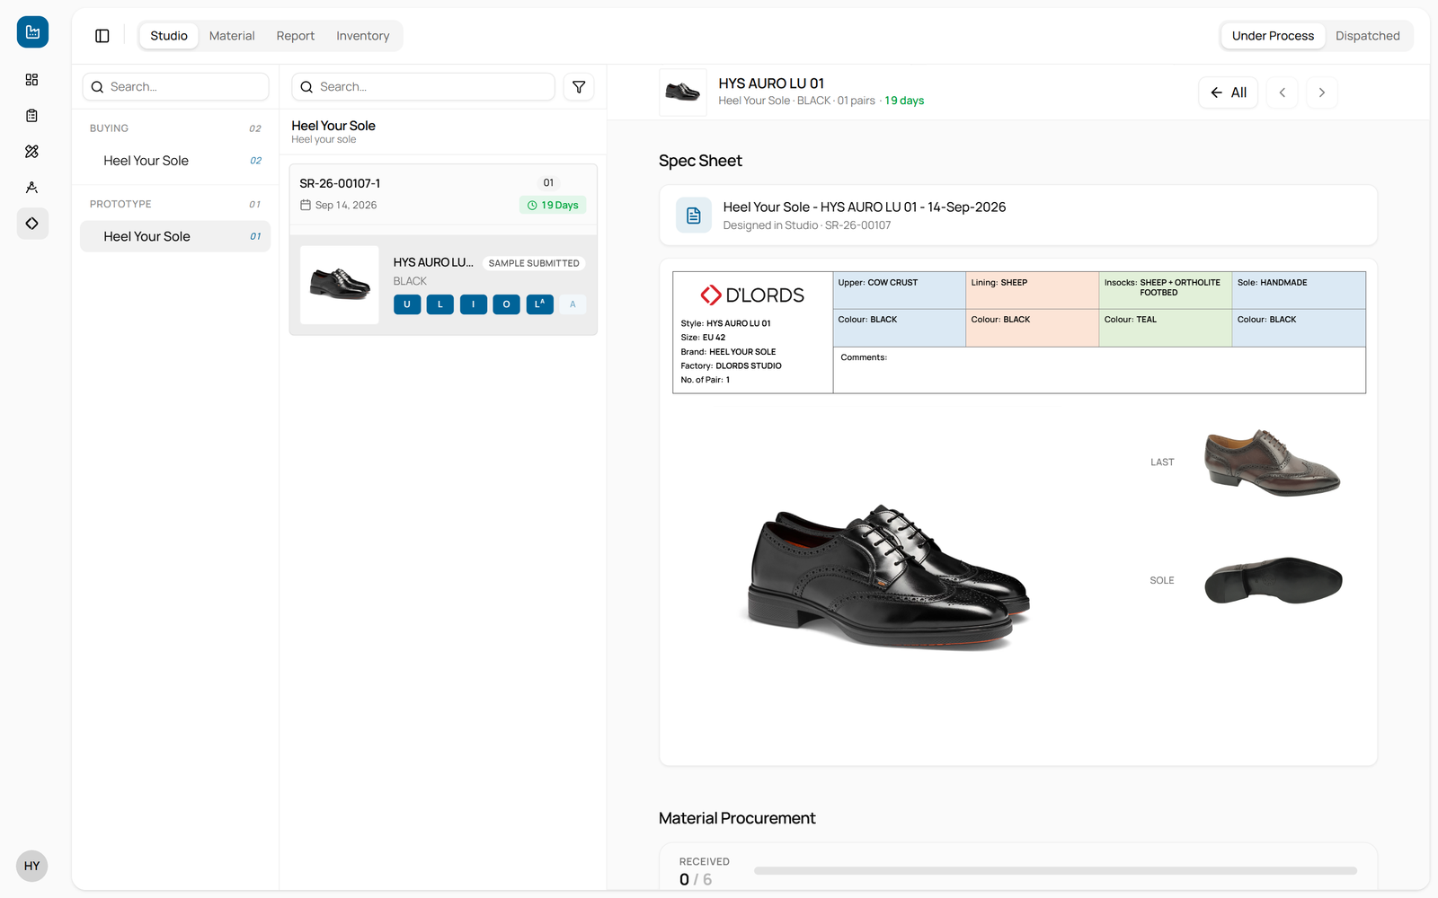Open the design tools ruler-pencil icon
1438x898 pixels.
[32, 152]
